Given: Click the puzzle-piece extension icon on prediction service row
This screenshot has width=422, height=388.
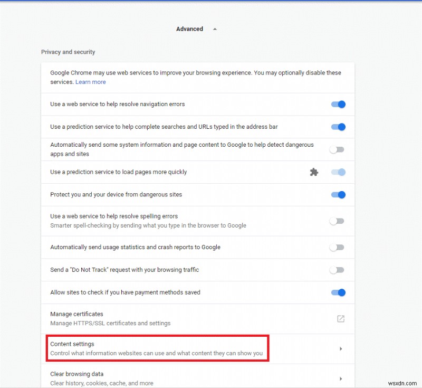Looking at the screenshot, I should pyautogui.click(x=314, y=172).
